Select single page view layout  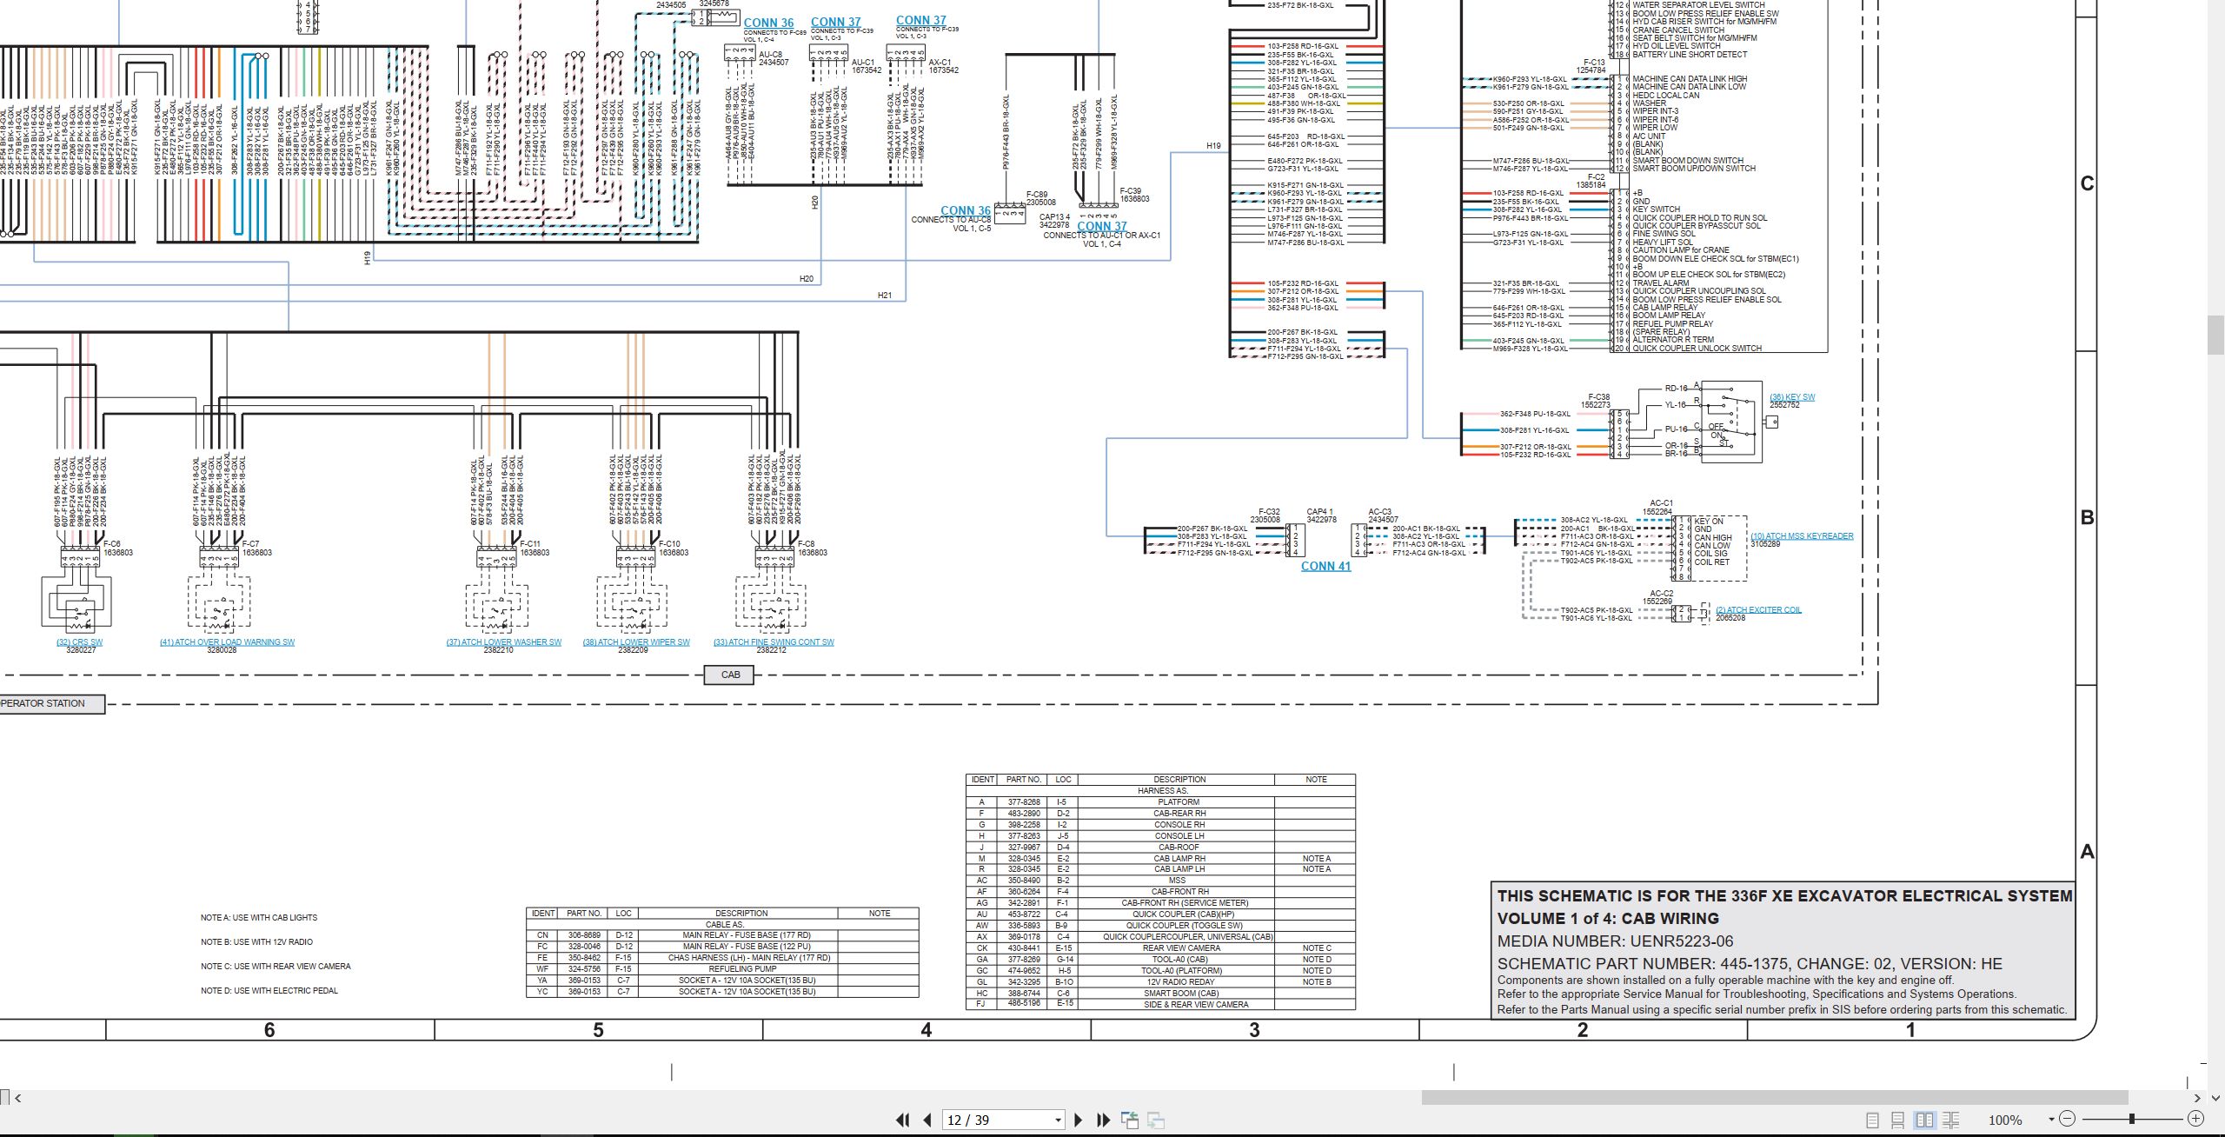pos(1873,1120)
